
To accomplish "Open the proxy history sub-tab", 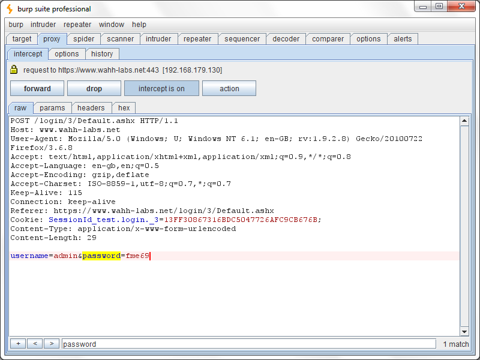I will pyautogui.click(x=102, y=54).
